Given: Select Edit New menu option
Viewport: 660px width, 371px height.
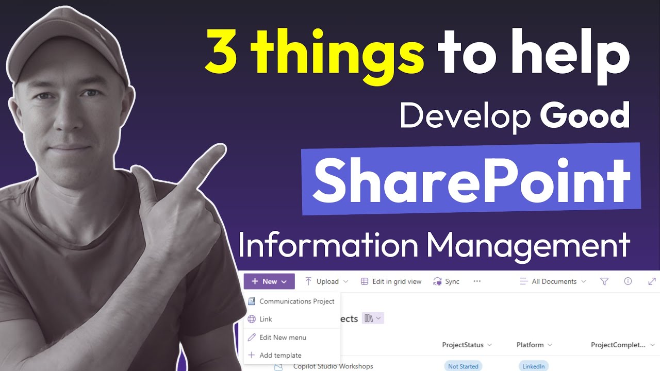Looking at the screenshot, I should [x=292, y=338].
